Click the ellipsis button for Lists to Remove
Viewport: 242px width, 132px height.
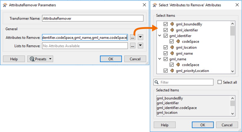[x=133, y=45]
